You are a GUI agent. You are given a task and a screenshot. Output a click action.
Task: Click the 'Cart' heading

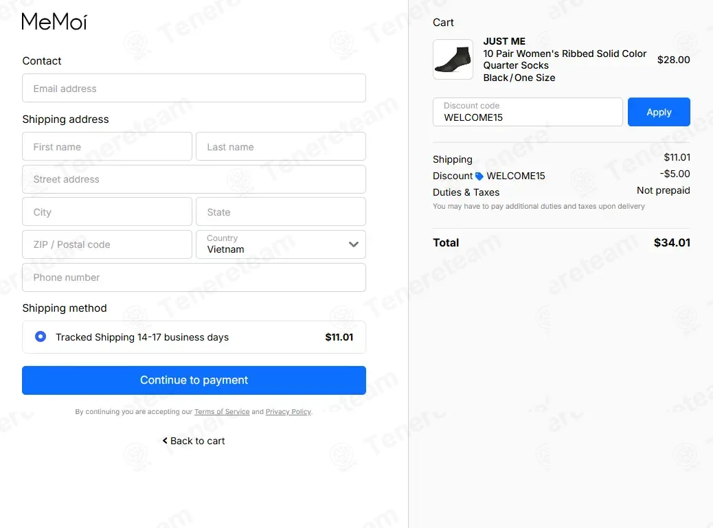tap(443, 23)
